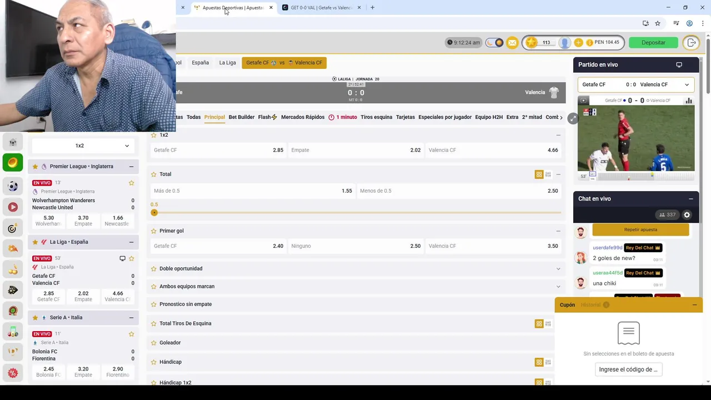Select the Tarjetas tab
711x400 pixels.
405,117
